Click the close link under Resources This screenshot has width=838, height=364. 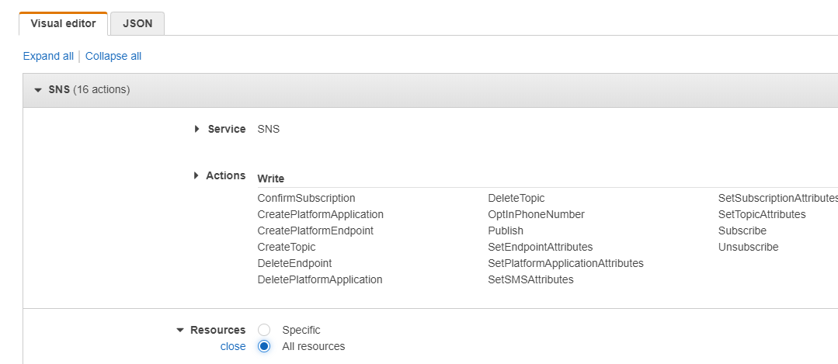coord(233,346)
